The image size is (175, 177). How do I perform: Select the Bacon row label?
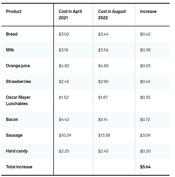pyautogui.click(x=12, y=119)
